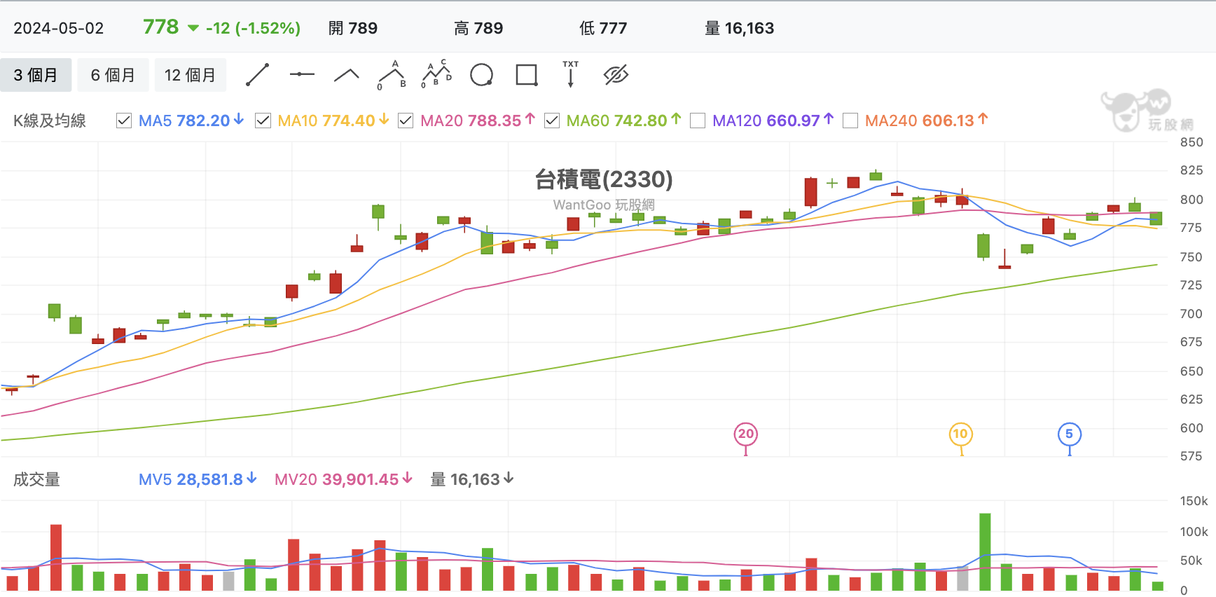The height and width of the screenshot is (597, 1216).
Task: Click the 150k volume axis label
Action: click(1194, 501)
